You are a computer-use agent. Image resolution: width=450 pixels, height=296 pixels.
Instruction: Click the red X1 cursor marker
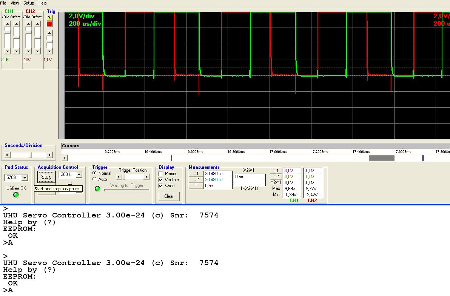pyautogui.click(x=171, y=158)
